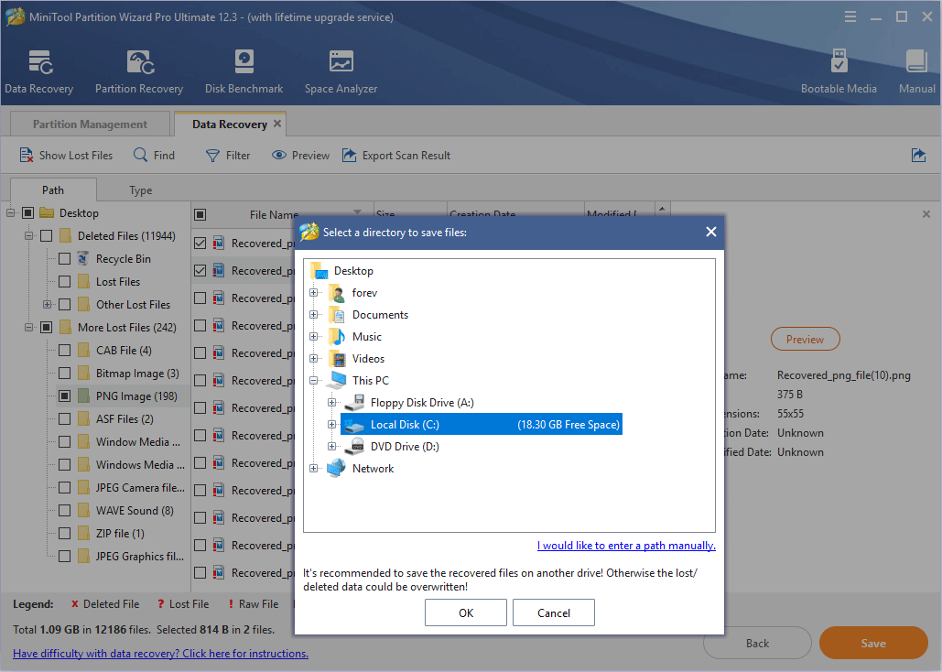Expand the forev folder in dialog
The image size is (942, 672).
point(314,293)
